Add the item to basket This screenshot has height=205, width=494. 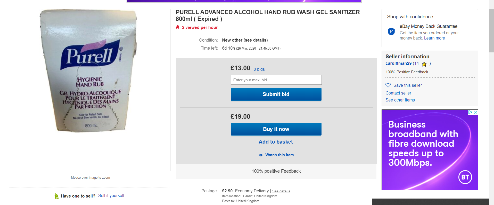[276, 141]
